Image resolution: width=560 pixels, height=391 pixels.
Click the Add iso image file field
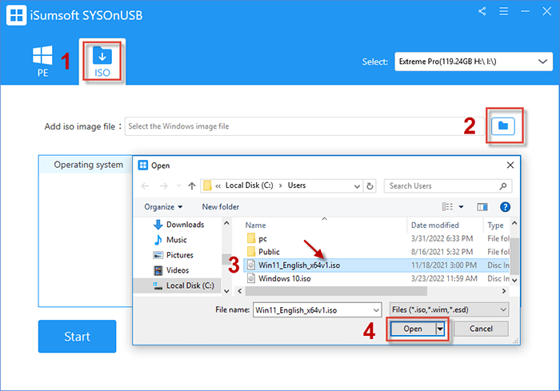304,126
